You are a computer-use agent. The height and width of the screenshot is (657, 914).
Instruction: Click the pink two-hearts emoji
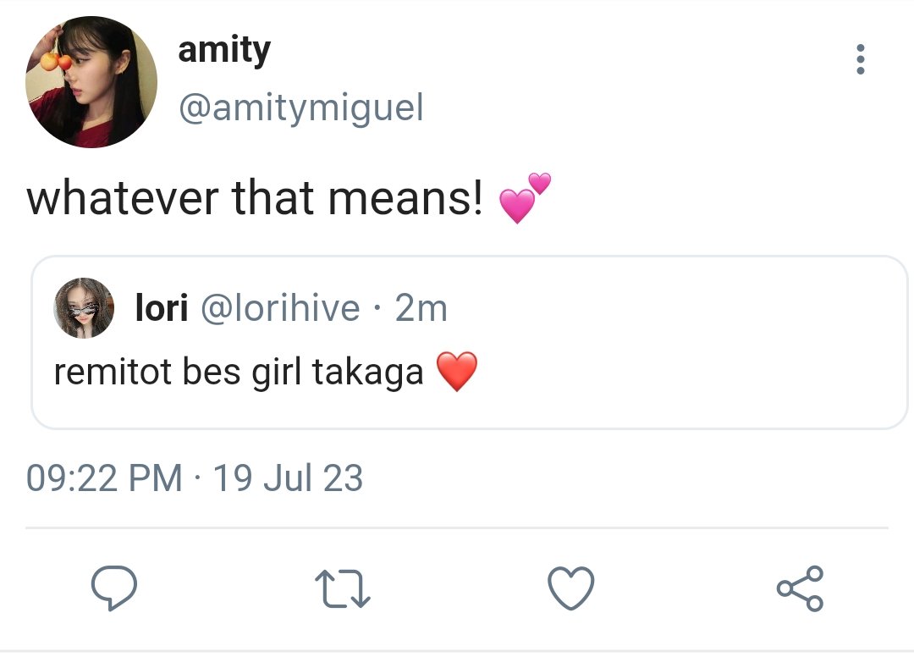click(525, 197)
